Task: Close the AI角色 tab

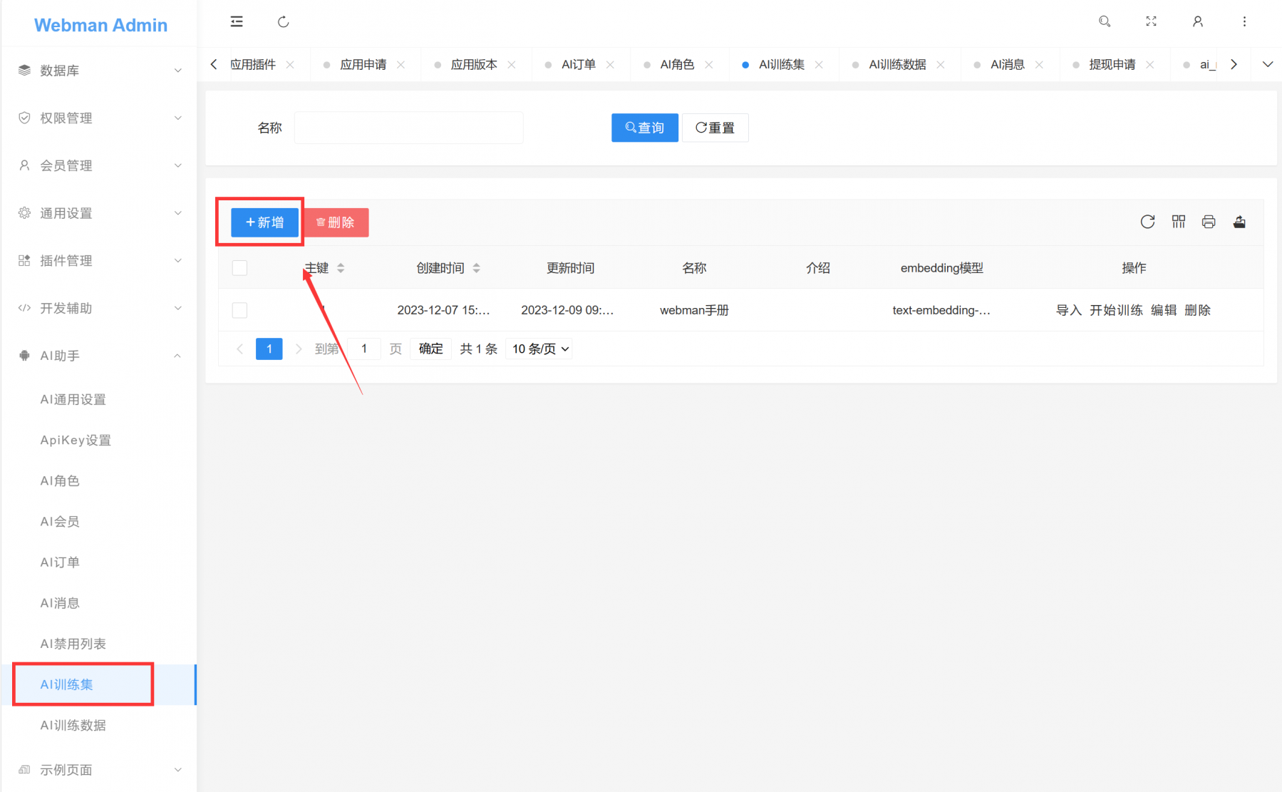Action: pyautogui.click(x=709, y=64)
